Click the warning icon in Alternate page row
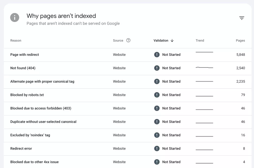 157,81
